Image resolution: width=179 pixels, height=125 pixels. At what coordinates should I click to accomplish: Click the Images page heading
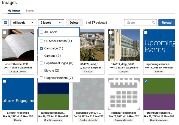point(9,2)
